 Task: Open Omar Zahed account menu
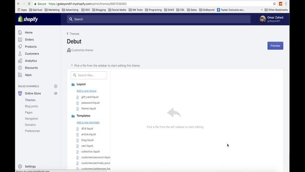(272, 19)
